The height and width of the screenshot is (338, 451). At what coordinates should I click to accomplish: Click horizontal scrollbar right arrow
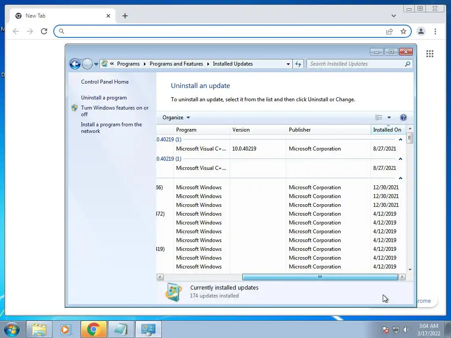point(402,277)
